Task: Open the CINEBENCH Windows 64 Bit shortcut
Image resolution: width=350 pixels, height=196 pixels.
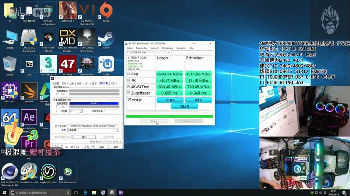Action: 10,175
